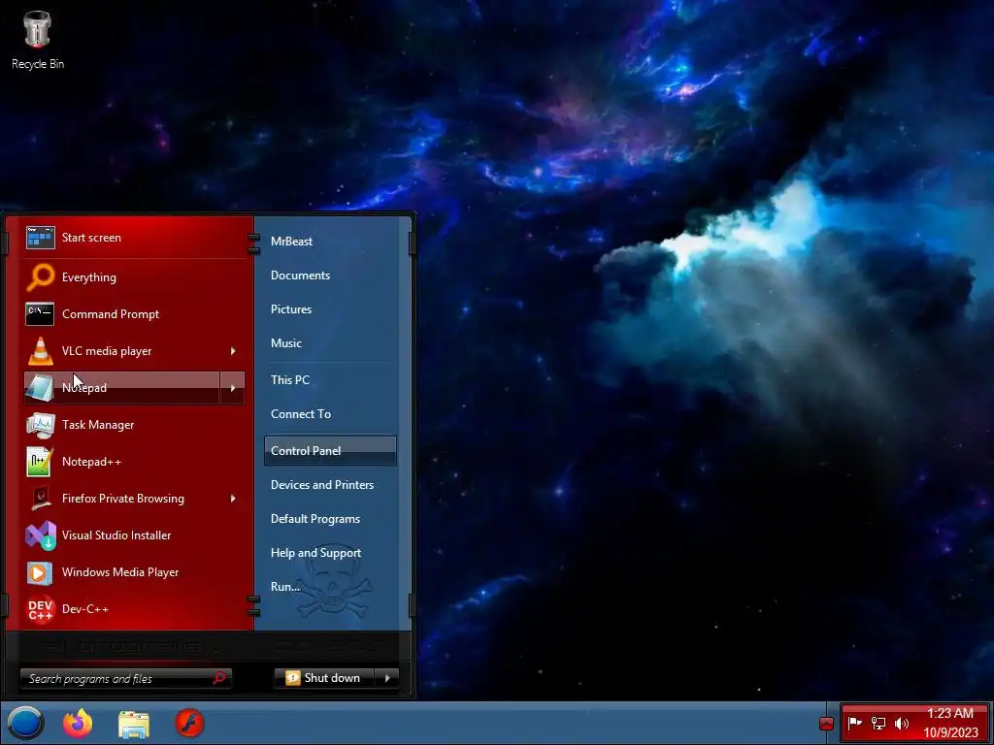The height and width of the screenshot is (745, 994).
Task: Click the VLC traffic cone icon
Action: coord(40,351)
